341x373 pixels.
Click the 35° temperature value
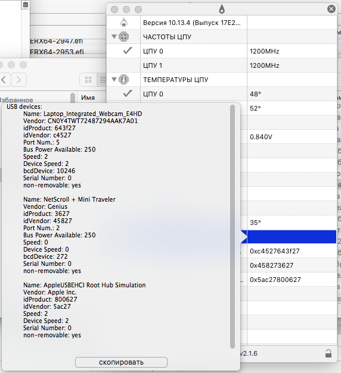tap(255, 222)
